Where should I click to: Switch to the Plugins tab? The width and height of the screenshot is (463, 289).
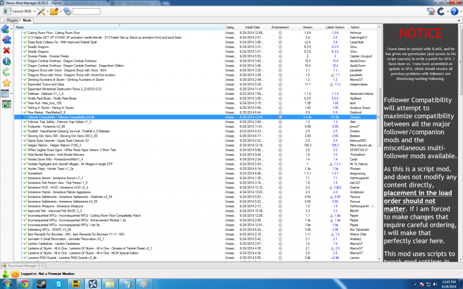[x=12, y=21]
